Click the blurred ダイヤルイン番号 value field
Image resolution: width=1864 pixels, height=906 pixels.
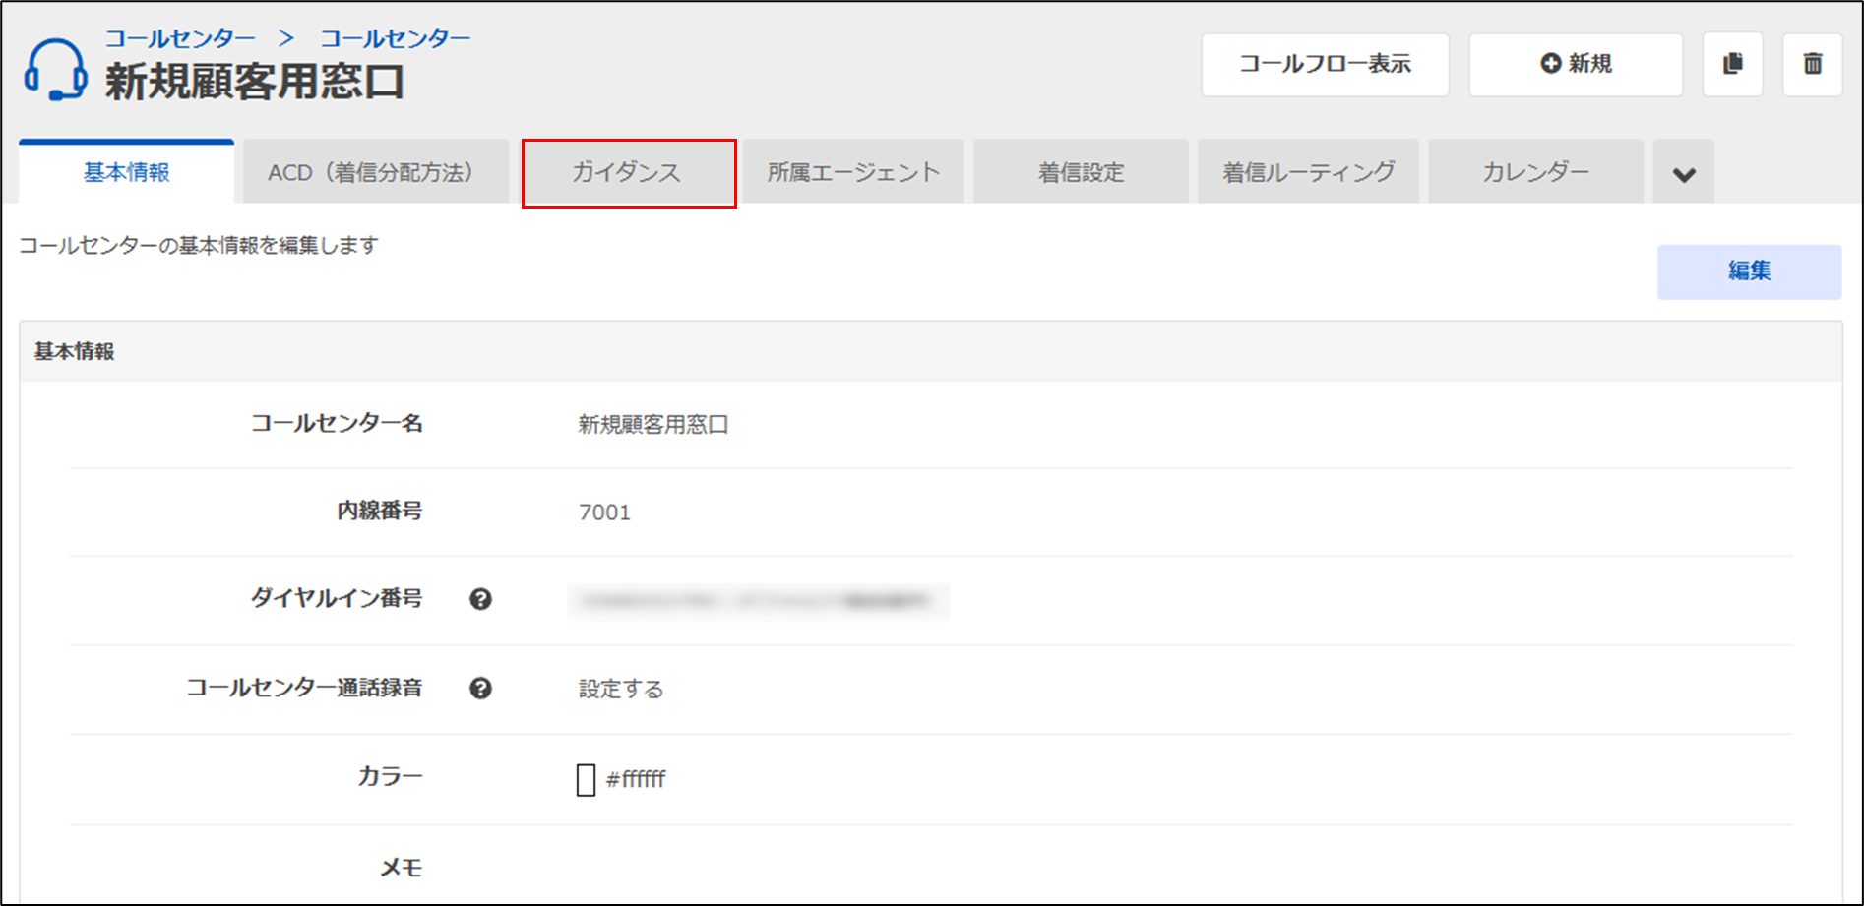(758, 601)
